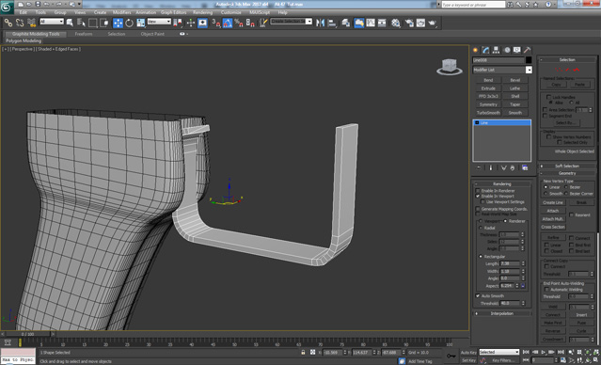The height and width of the screenshot is (365, 601).
Task: Open the Hierarchy panel tab icon
Action: coord(497,50)
